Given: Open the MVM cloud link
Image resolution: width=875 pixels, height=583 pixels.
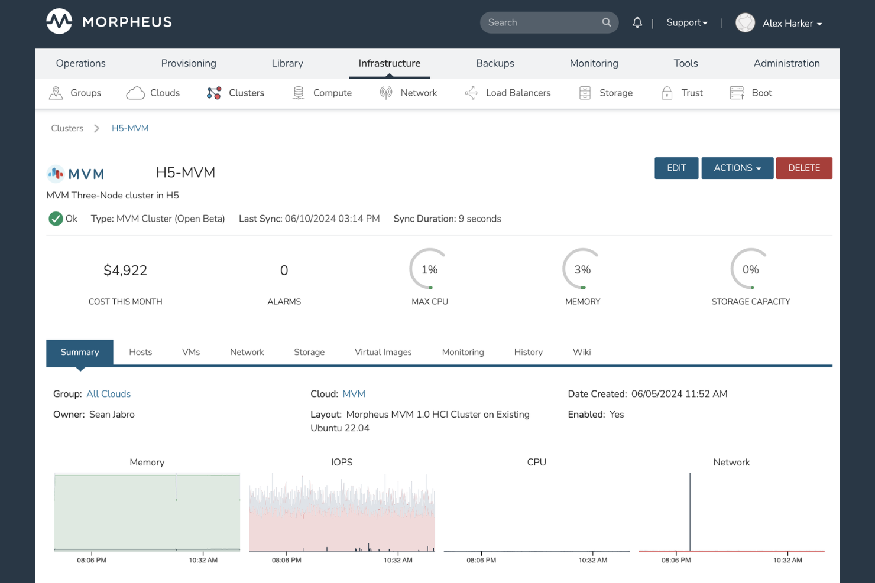Looking at the screenshot, I should (x=354, y=394).
